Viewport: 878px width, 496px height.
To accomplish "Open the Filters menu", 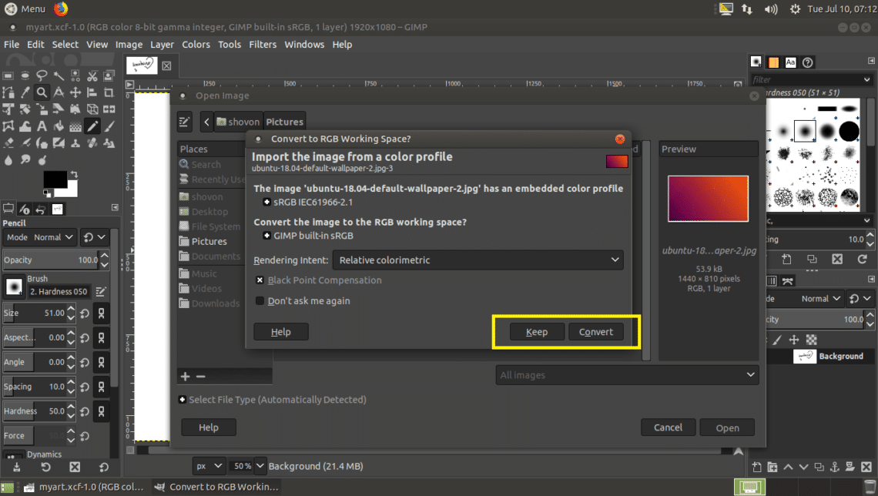I will click(x=263, y=45).
